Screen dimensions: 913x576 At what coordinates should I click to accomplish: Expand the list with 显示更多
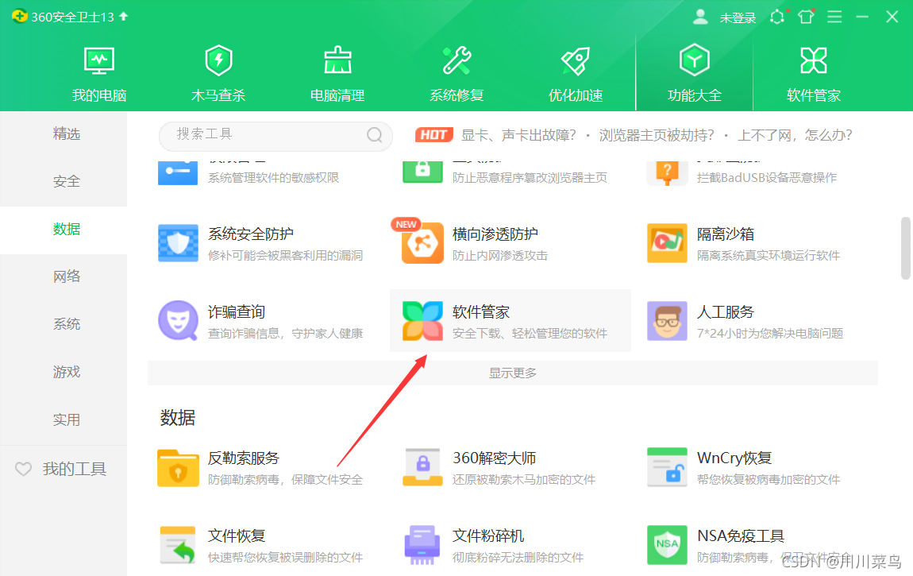tap(512, 373)
